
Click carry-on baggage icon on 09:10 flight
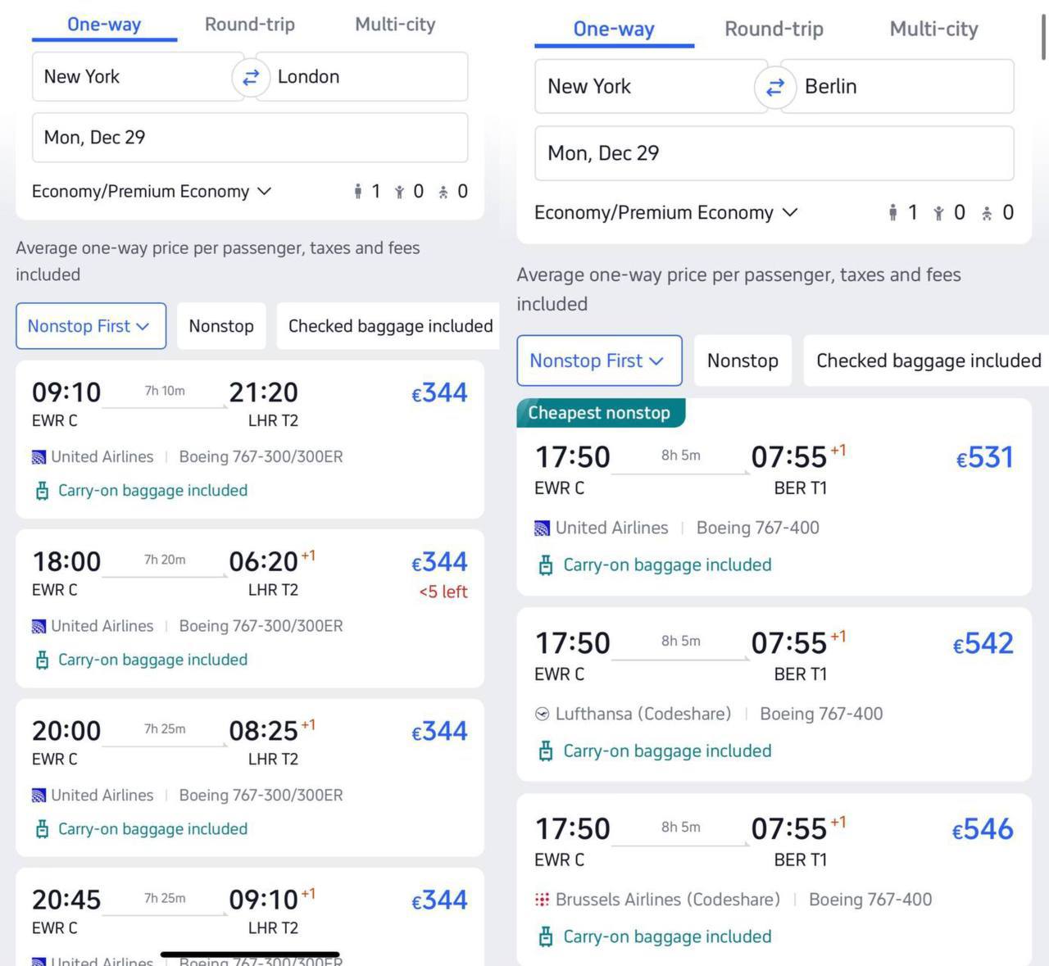[42, 491]
